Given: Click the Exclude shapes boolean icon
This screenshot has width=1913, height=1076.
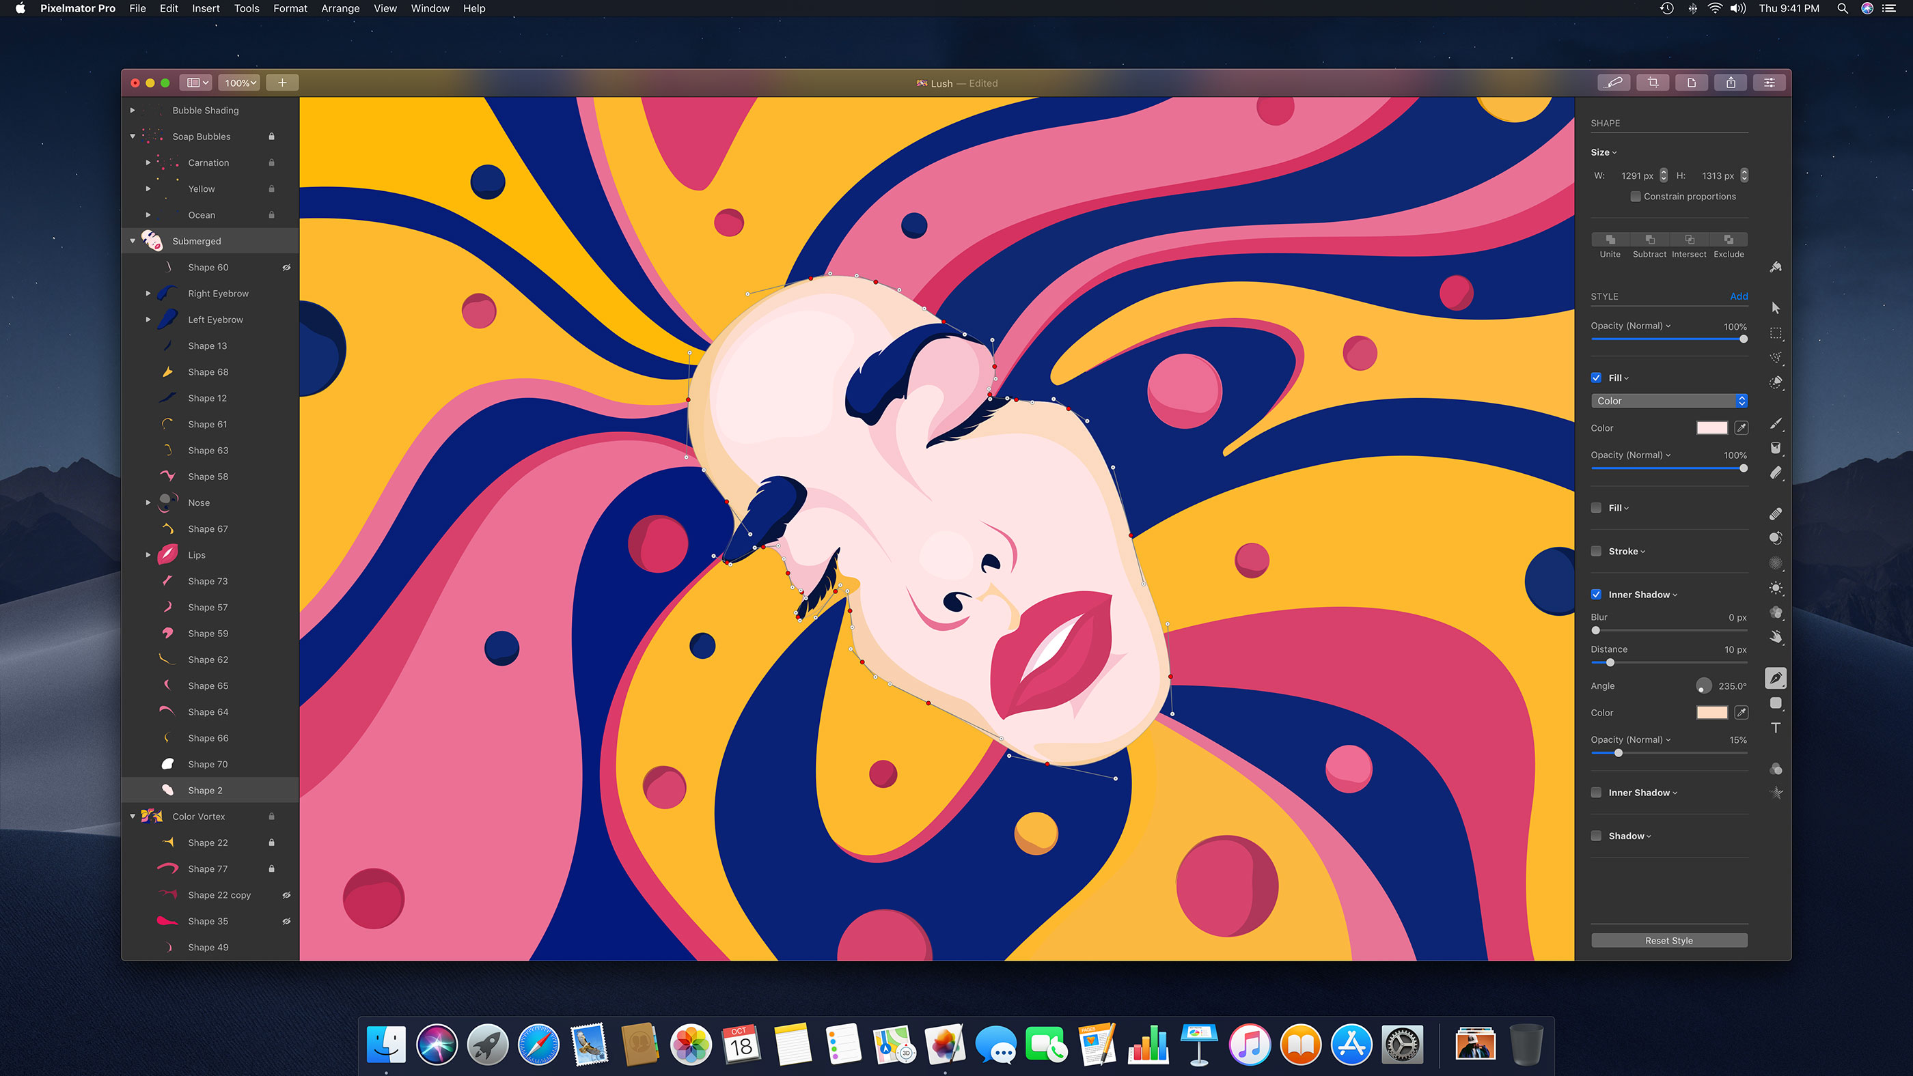Looking at the screenshot, I should click(1729, 239).
